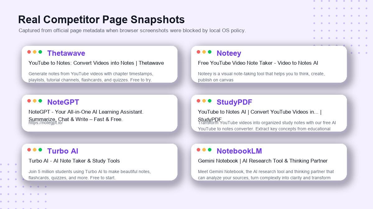This screenshot has height=209, width=373.
Task: Click the green dot on NoteGPT card
Action: (40, 101)
